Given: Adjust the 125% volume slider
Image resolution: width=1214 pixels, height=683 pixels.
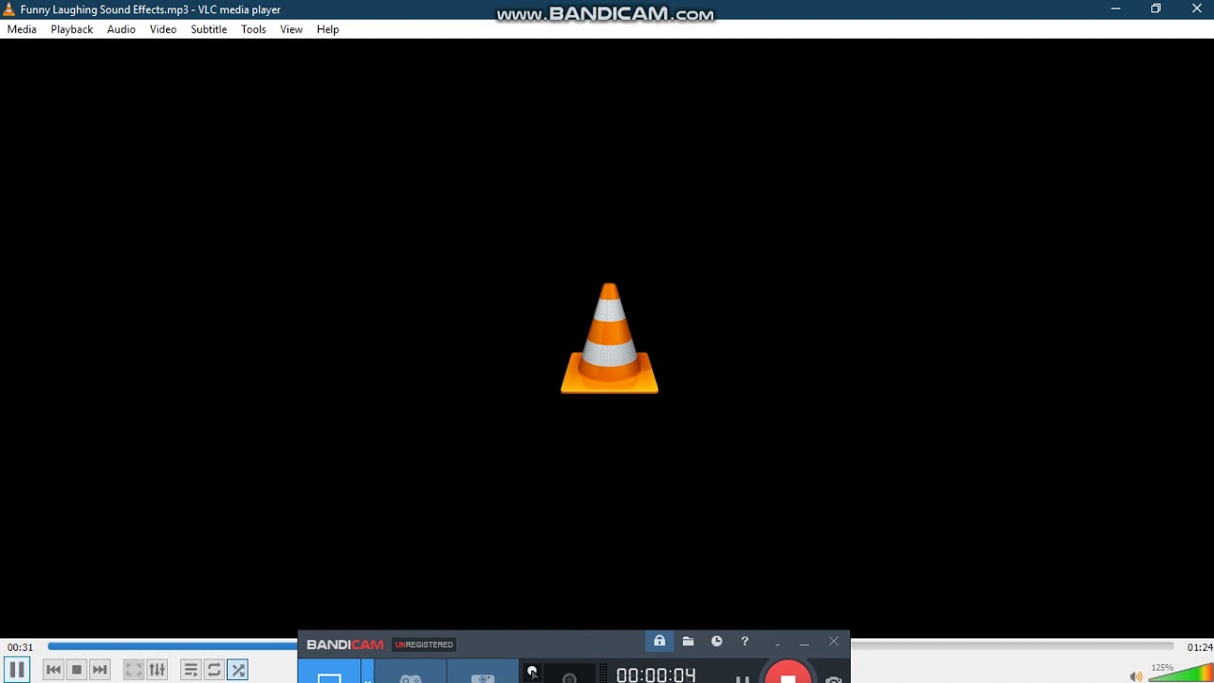Looking at the screenshot, I should (1181, 673).
